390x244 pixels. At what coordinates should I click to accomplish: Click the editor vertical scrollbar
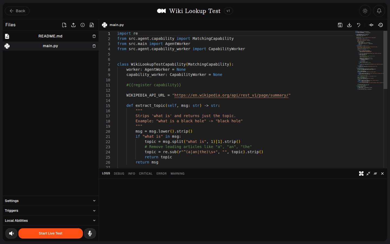coord(385,60)
